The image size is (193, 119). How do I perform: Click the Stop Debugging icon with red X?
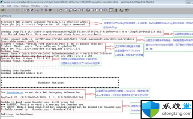[x=32, y=10]
